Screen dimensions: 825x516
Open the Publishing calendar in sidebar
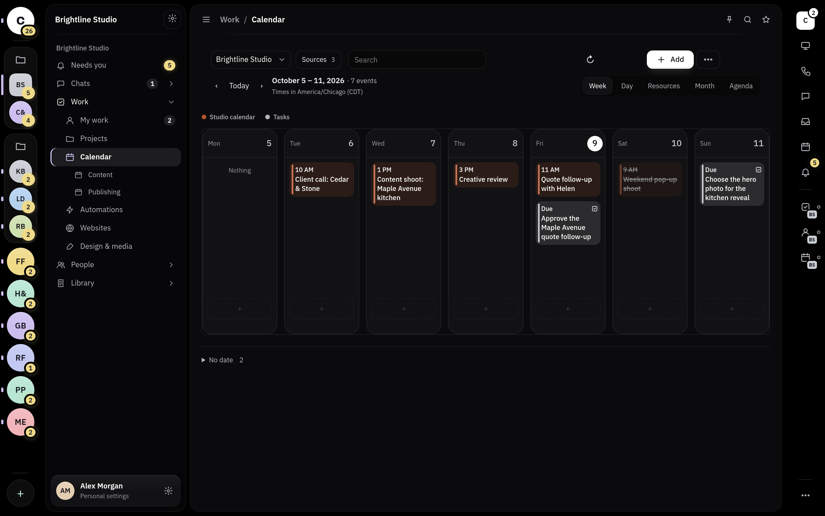[x=104, y=192]
